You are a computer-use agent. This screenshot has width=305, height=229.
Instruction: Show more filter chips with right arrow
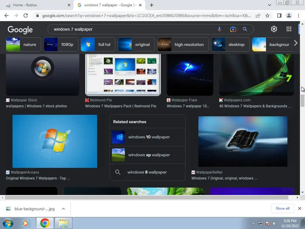tap(296, 43)
